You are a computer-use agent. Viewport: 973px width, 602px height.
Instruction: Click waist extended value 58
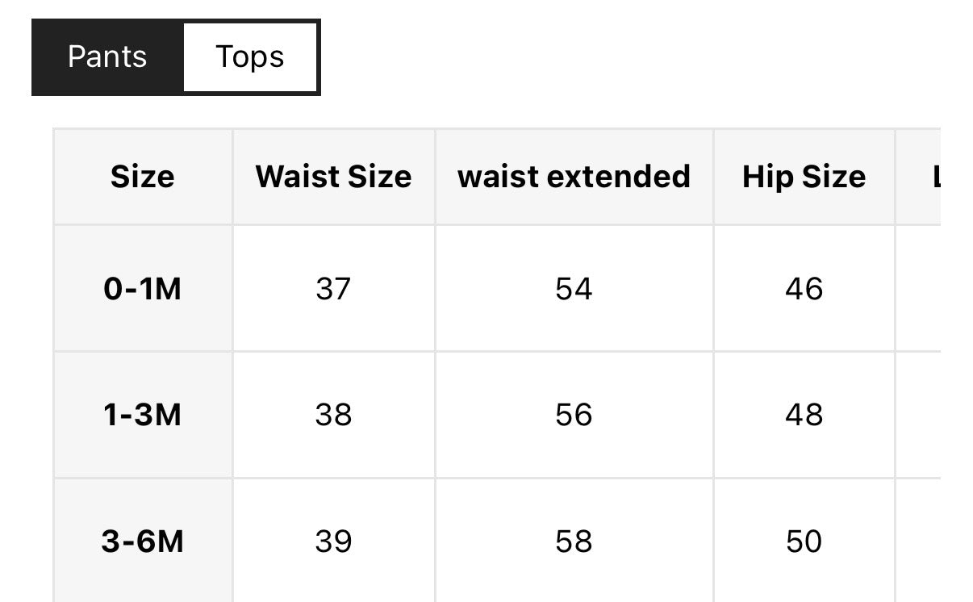click(574, 541)
